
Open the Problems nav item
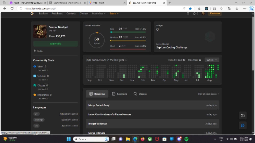coord(57,13)
